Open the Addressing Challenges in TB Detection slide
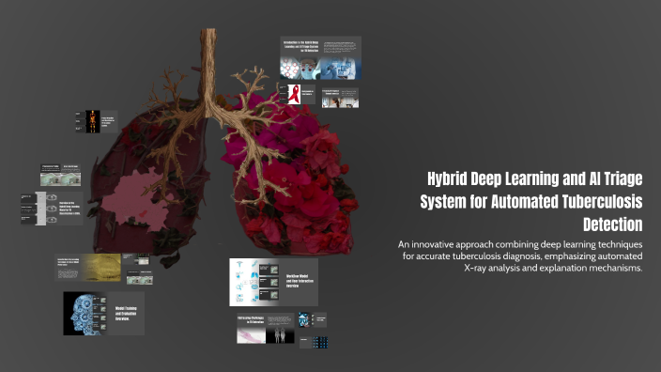Image resolution: width=661 pixels, height=372 pixels. point(266,328)
